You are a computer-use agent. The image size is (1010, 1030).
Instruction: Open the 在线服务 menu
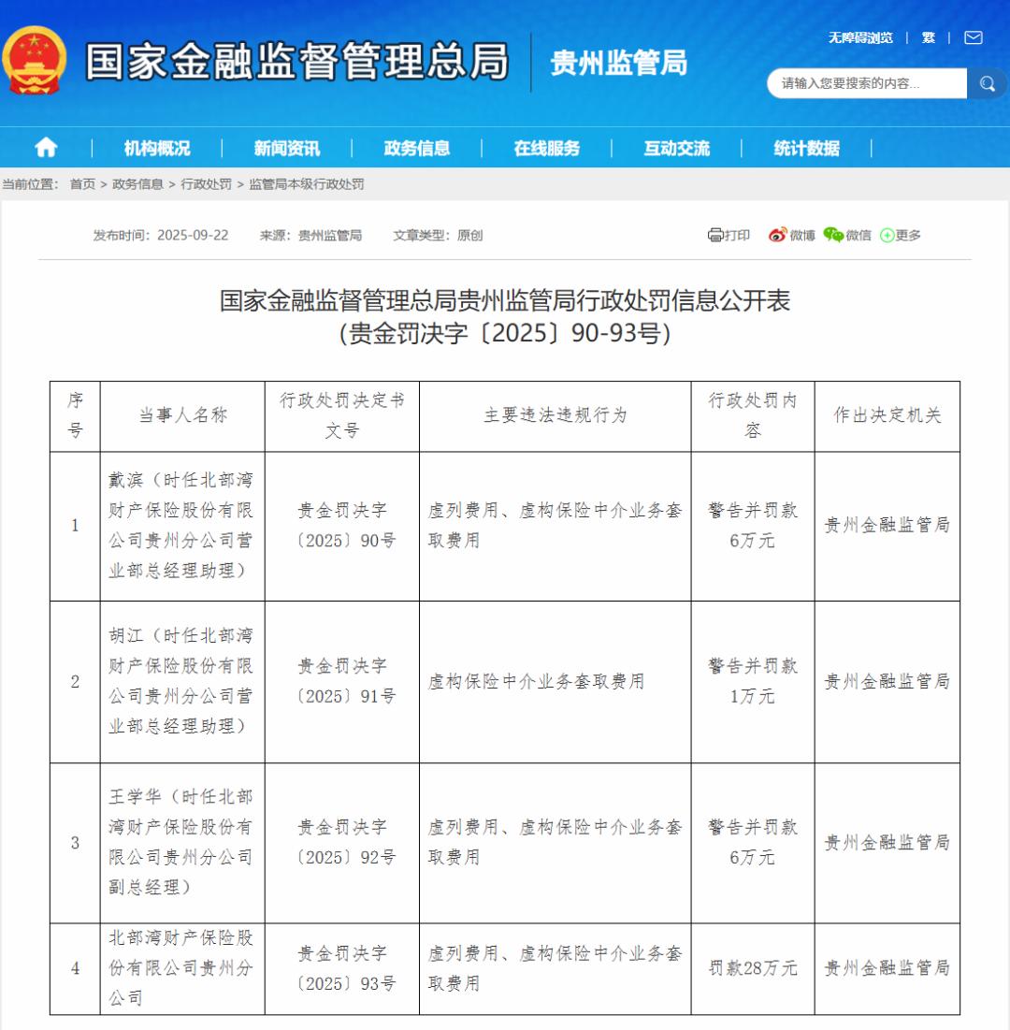point(546,148)
